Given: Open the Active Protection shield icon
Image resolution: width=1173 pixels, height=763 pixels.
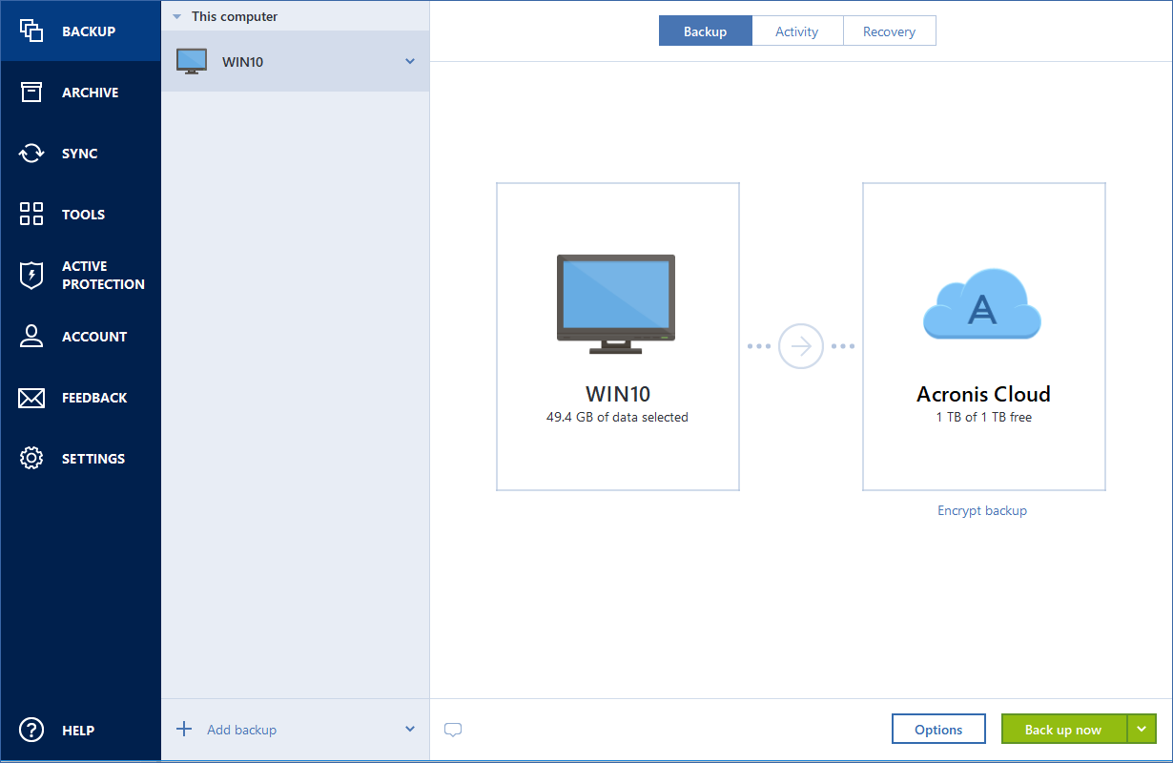Looking at the screenshot, I should click(31, 275).
